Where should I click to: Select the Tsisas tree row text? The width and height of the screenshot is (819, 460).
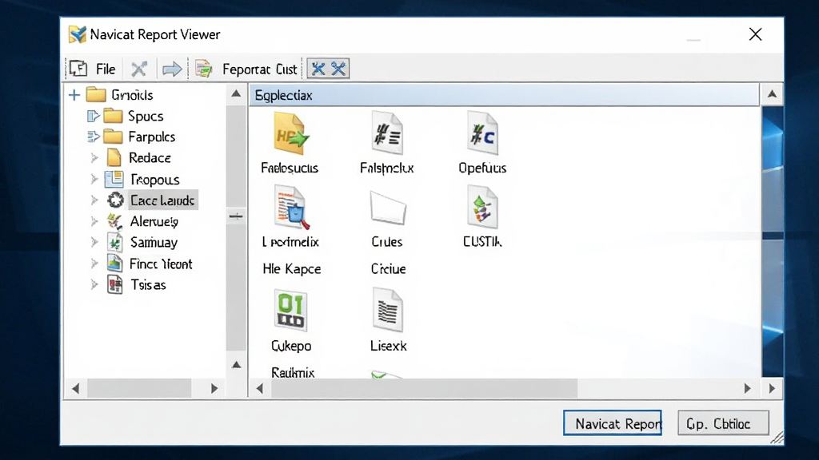coord(148,285)
